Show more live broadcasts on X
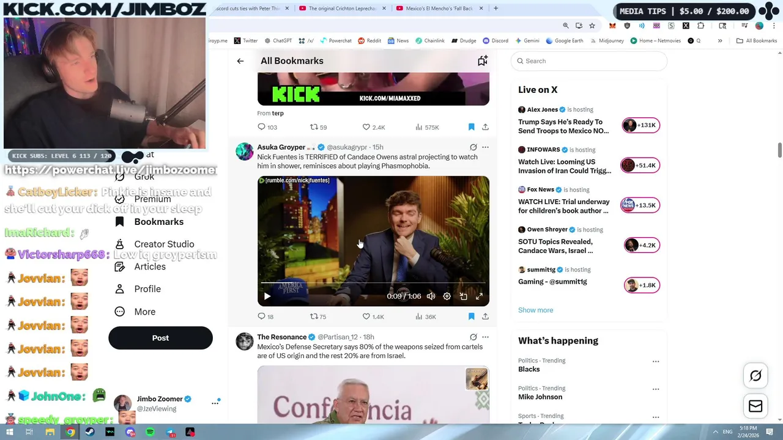The image size is (783, 440). coord(536,310)
